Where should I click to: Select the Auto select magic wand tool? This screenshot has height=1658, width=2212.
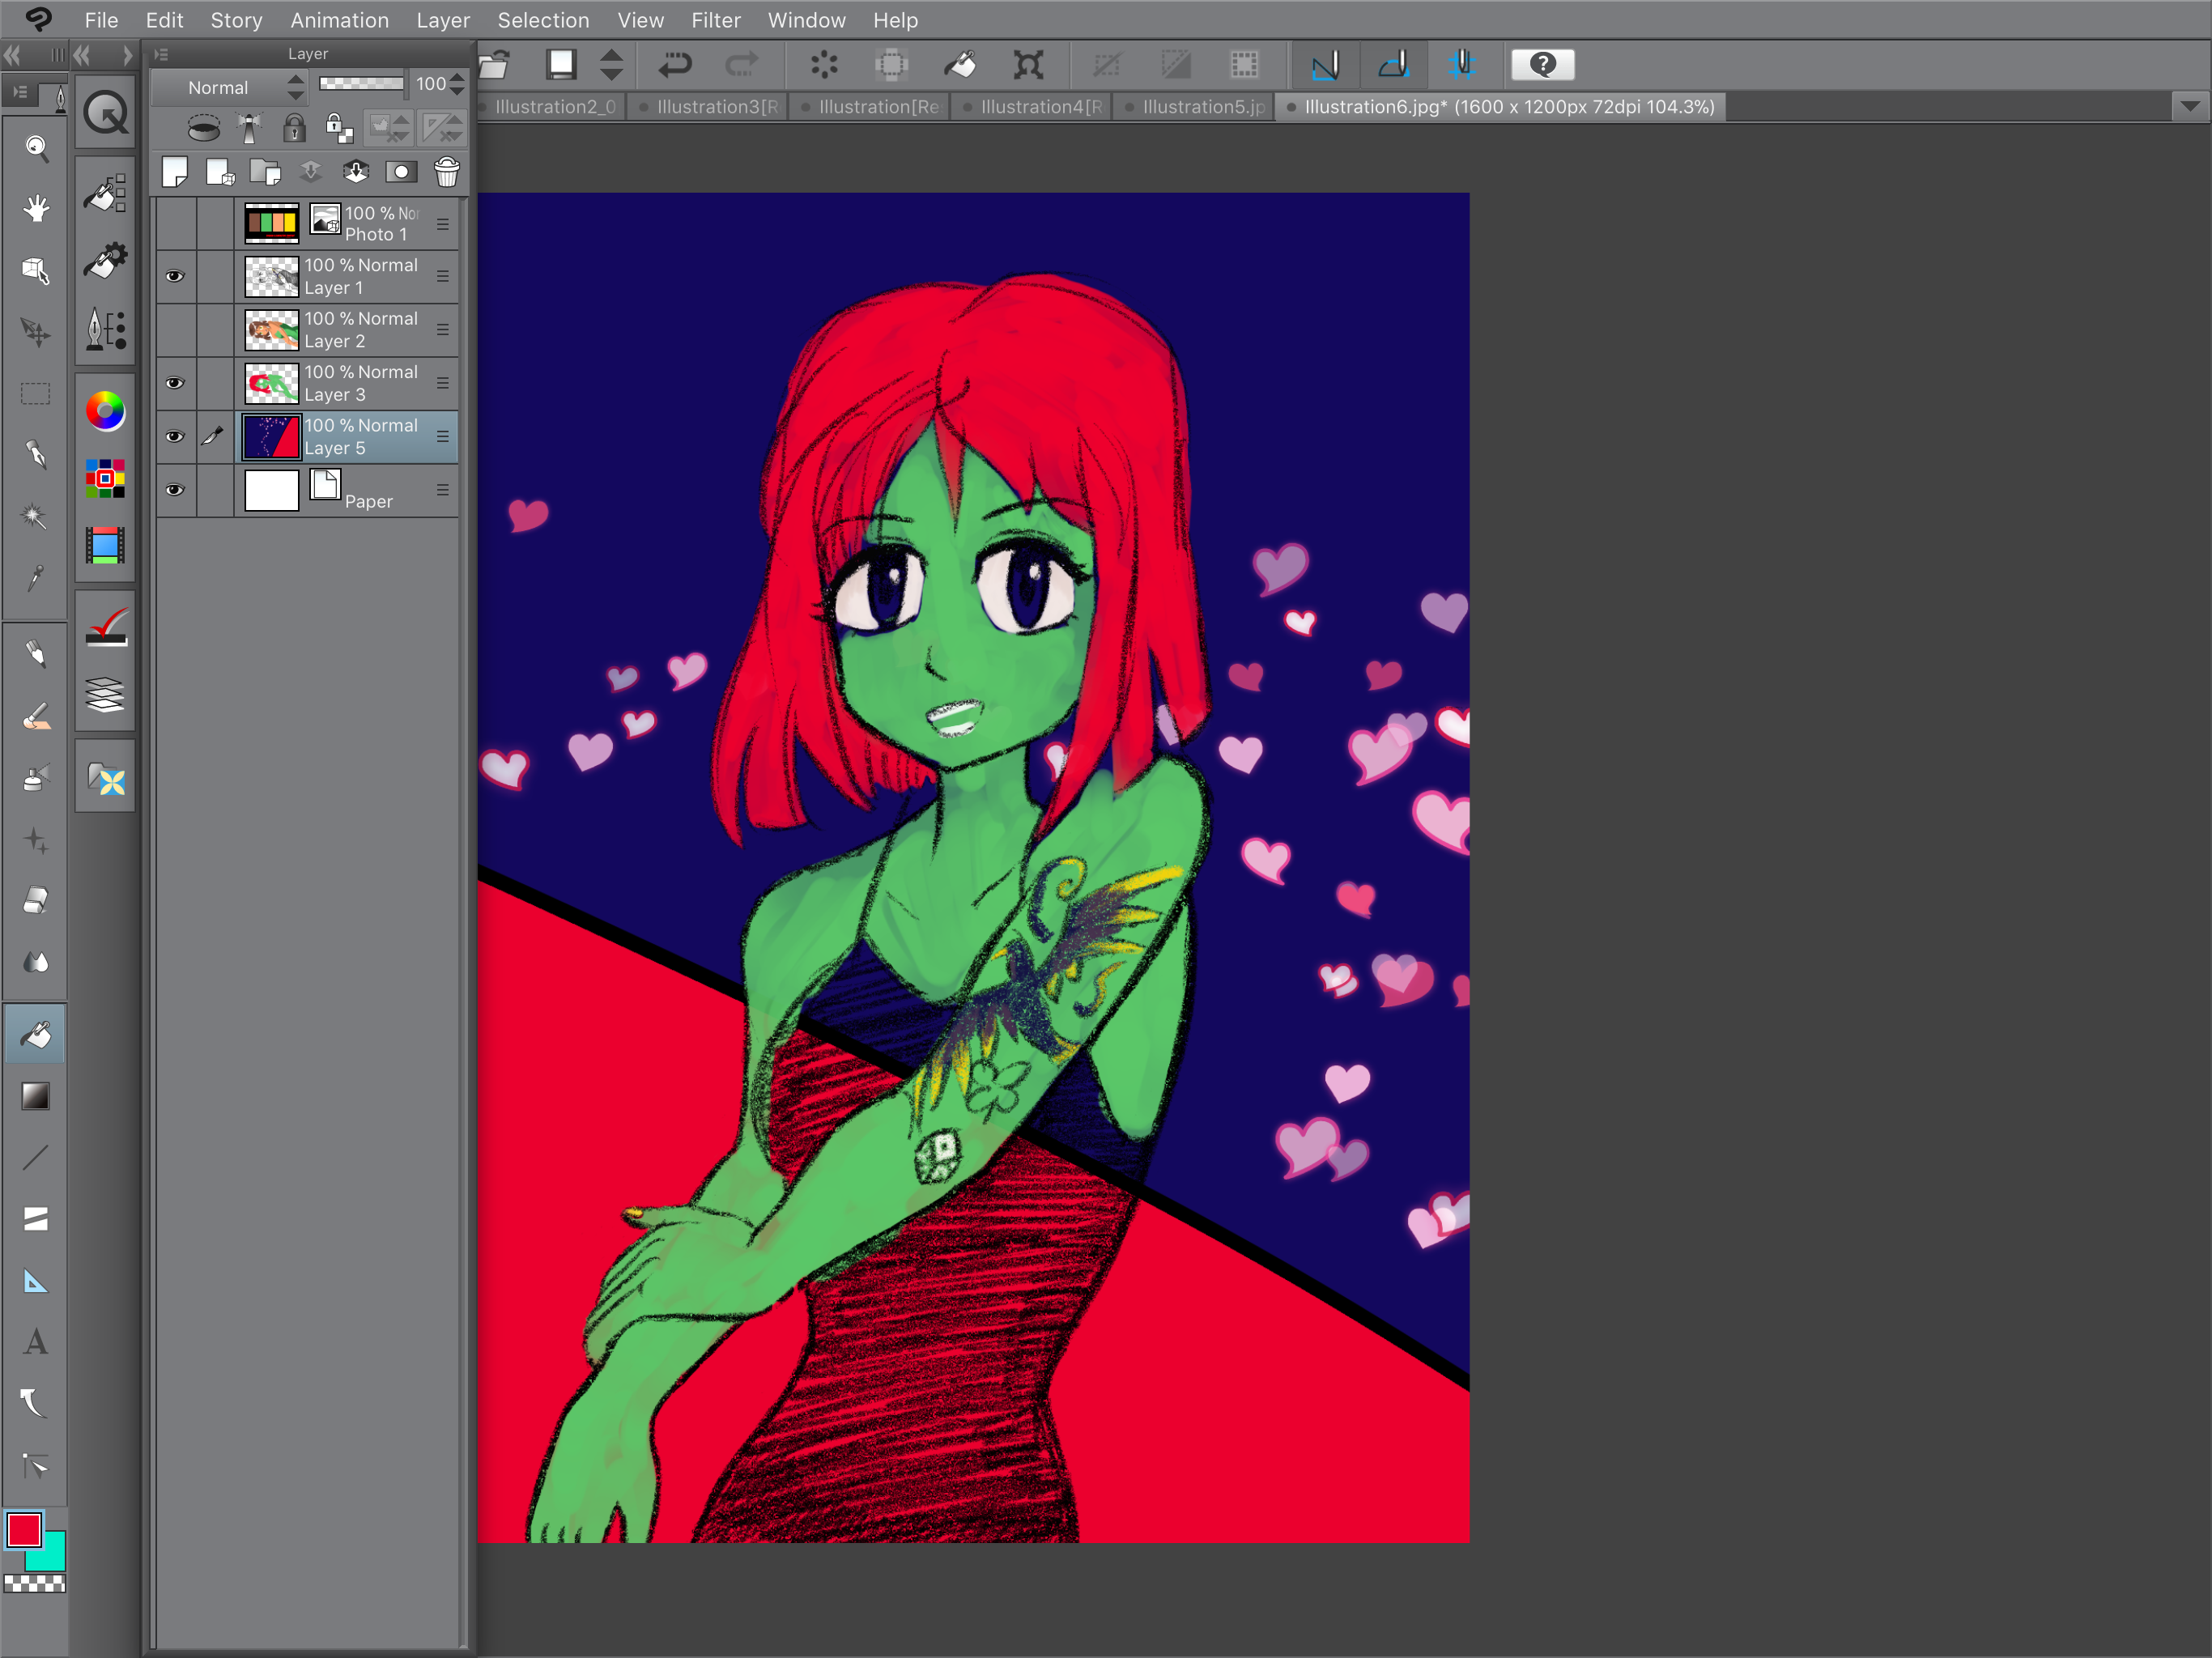[36, 516]
